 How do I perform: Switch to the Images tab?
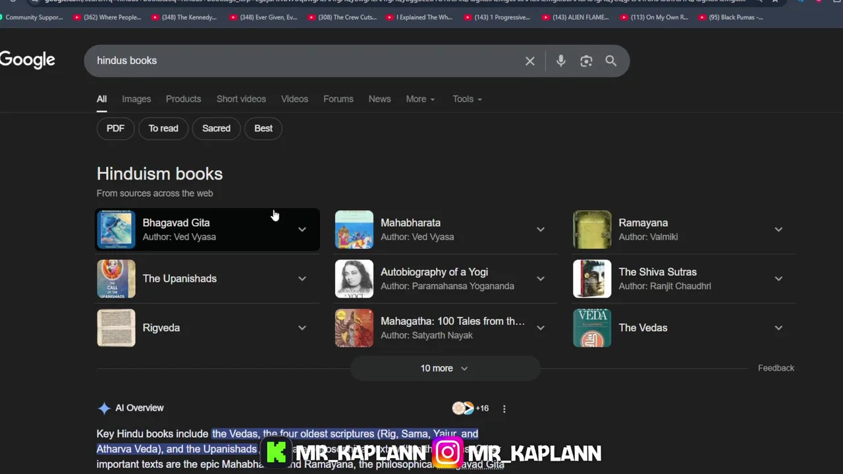tap(136, 99)
